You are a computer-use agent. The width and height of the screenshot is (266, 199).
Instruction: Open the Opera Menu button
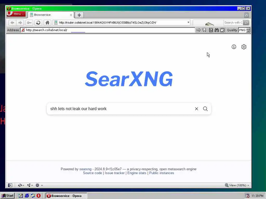pyautogui.click(x=16, y=14)
